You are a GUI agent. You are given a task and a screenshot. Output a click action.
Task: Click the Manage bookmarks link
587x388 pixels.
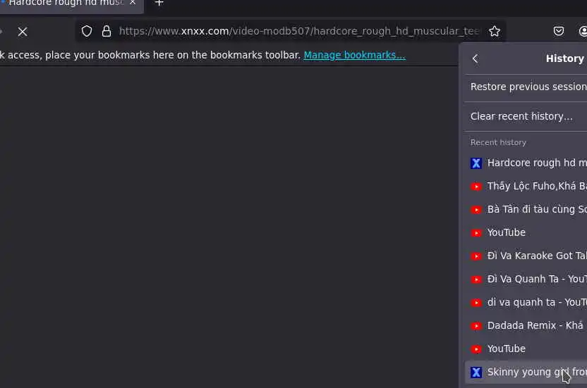pyautogui.click(x=354, y=55)
